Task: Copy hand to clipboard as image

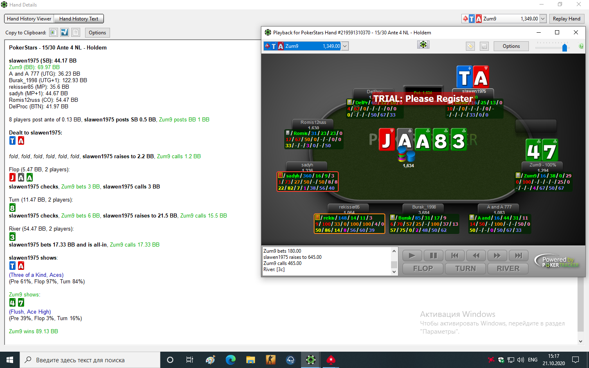Action: pyautogui.click(x=53, y=32)
